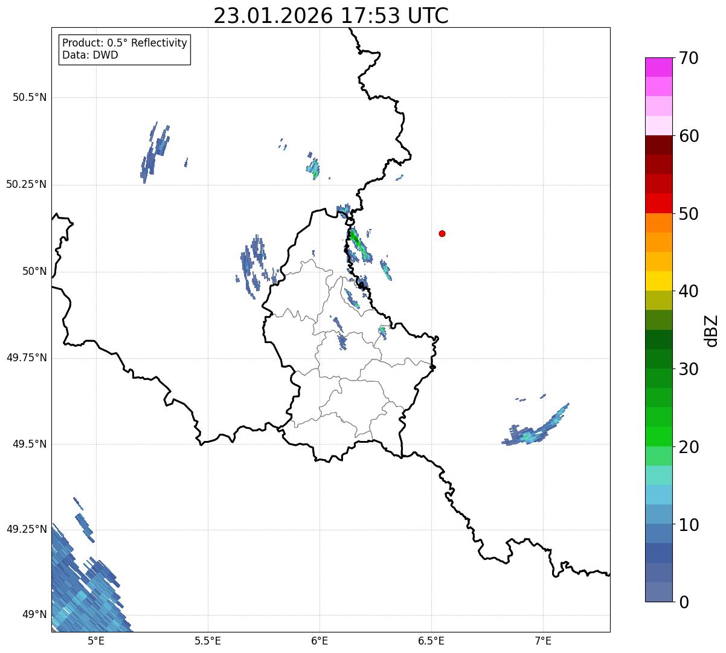726x653 pixels.
Task: Click the 6°E longitude label
Action: [x=320, y=640]
